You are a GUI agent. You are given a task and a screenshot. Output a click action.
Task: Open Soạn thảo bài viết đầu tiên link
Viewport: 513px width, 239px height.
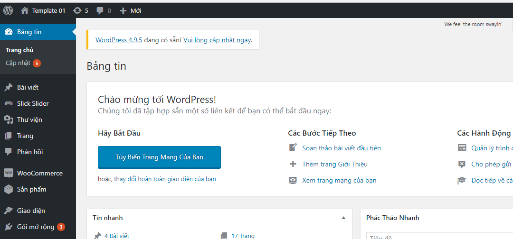click(342, 148)
